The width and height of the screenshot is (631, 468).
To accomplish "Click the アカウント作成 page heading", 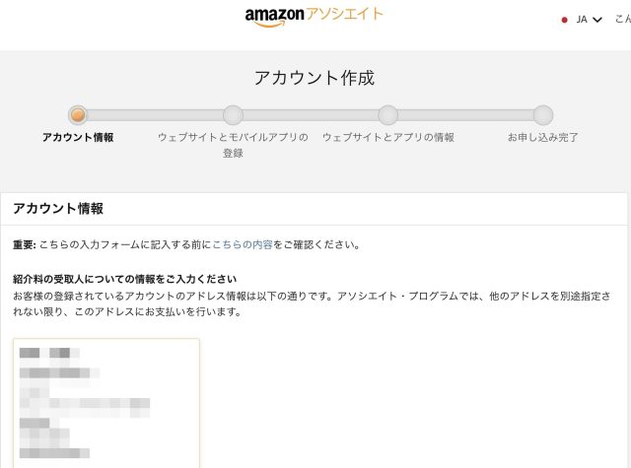I will (x=315, y=79).
